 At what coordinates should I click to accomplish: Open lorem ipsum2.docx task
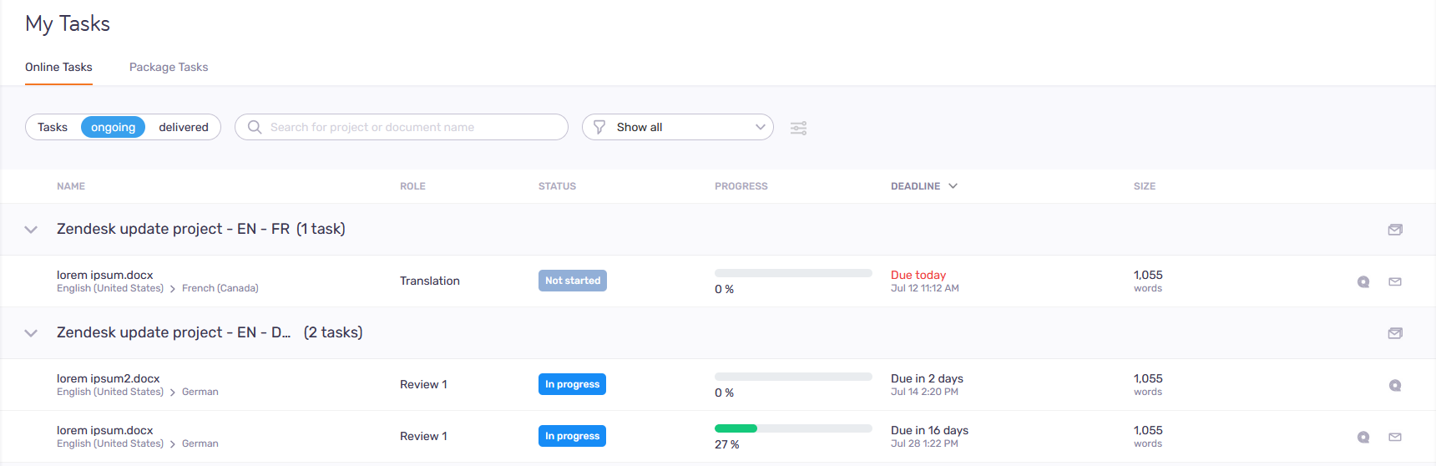(108, 378)
